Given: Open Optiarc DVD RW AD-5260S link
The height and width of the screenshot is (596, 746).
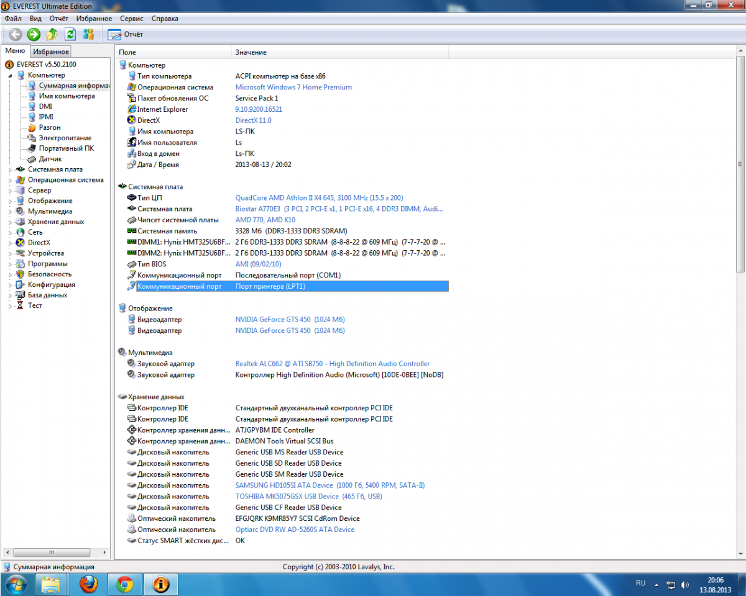Looking at the screenshot, I should [x=295, y=530].
